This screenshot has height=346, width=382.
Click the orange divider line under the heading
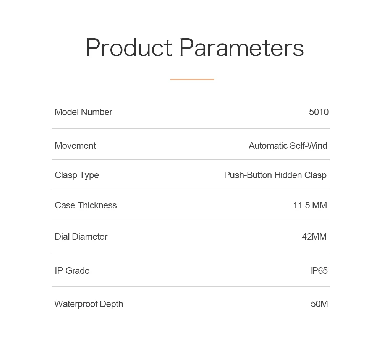coord(192,79)
